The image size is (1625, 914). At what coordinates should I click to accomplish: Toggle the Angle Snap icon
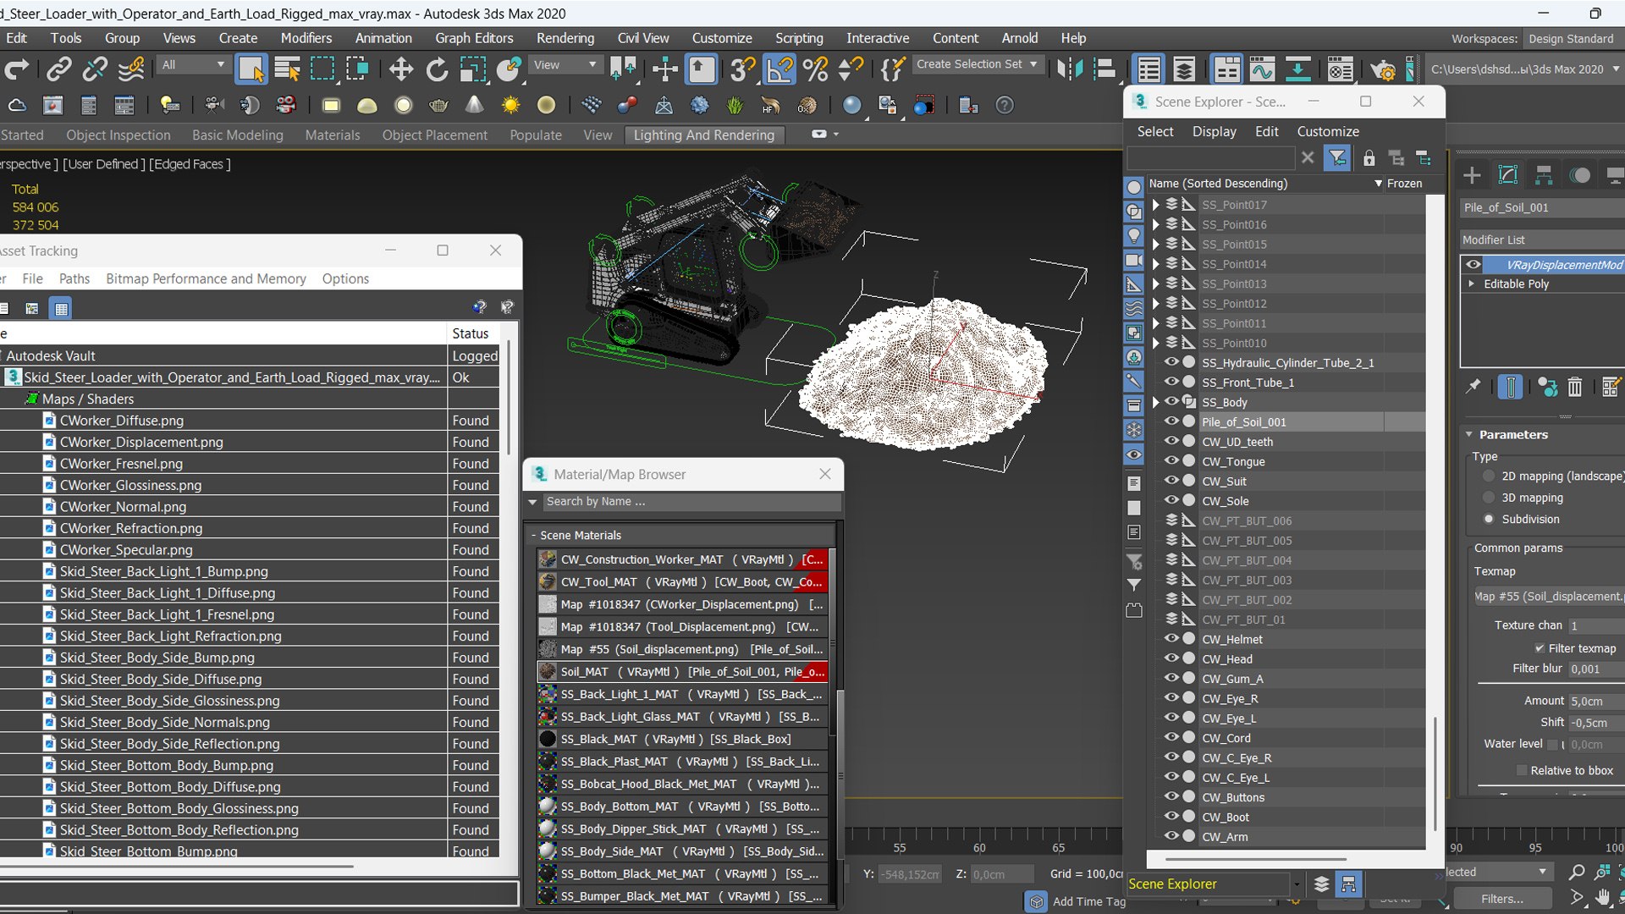click(x=779, y=69)
